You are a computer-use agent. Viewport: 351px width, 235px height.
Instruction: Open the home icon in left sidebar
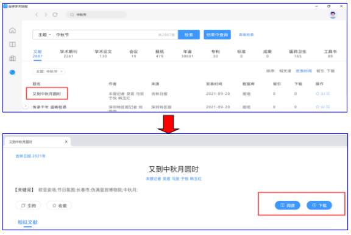coord(13,30)
